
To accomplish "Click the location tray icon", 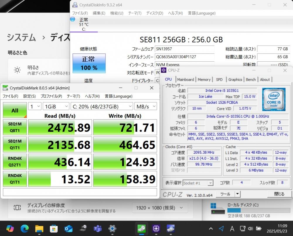I will (x=221, y=228).
